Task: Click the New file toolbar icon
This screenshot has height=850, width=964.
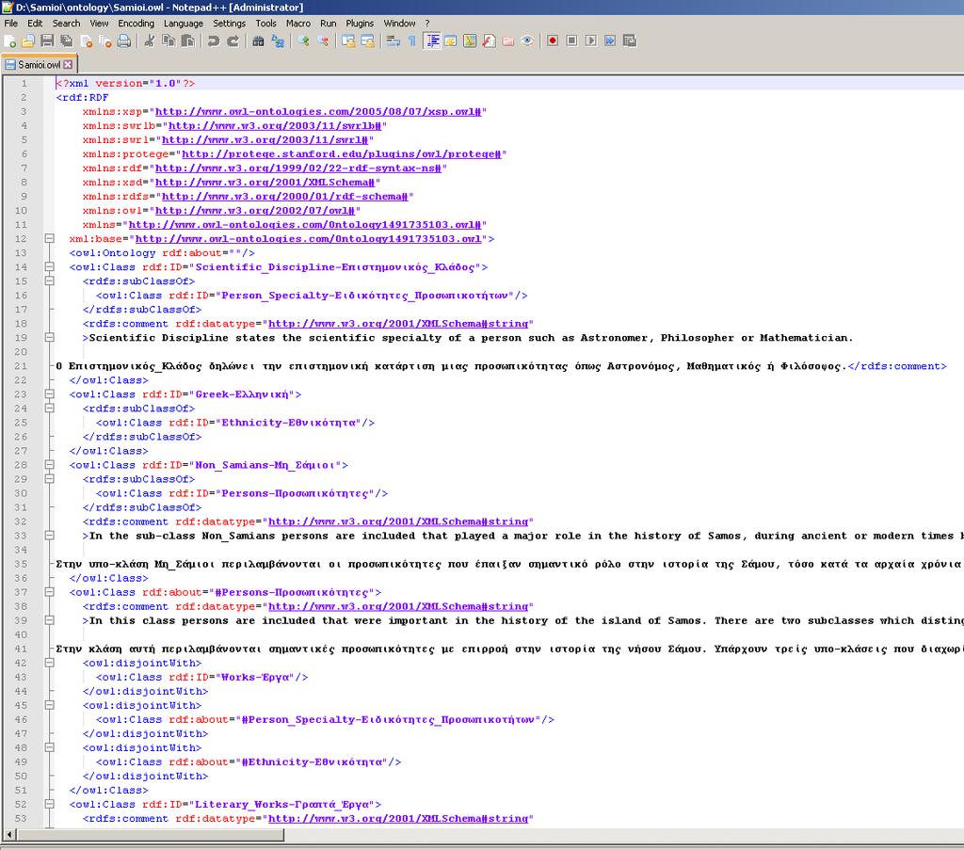Action: pos(9,41)
